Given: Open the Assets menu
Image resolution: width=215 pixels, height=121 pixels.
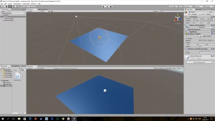Looking at the screenshot, I should point(10,4).
